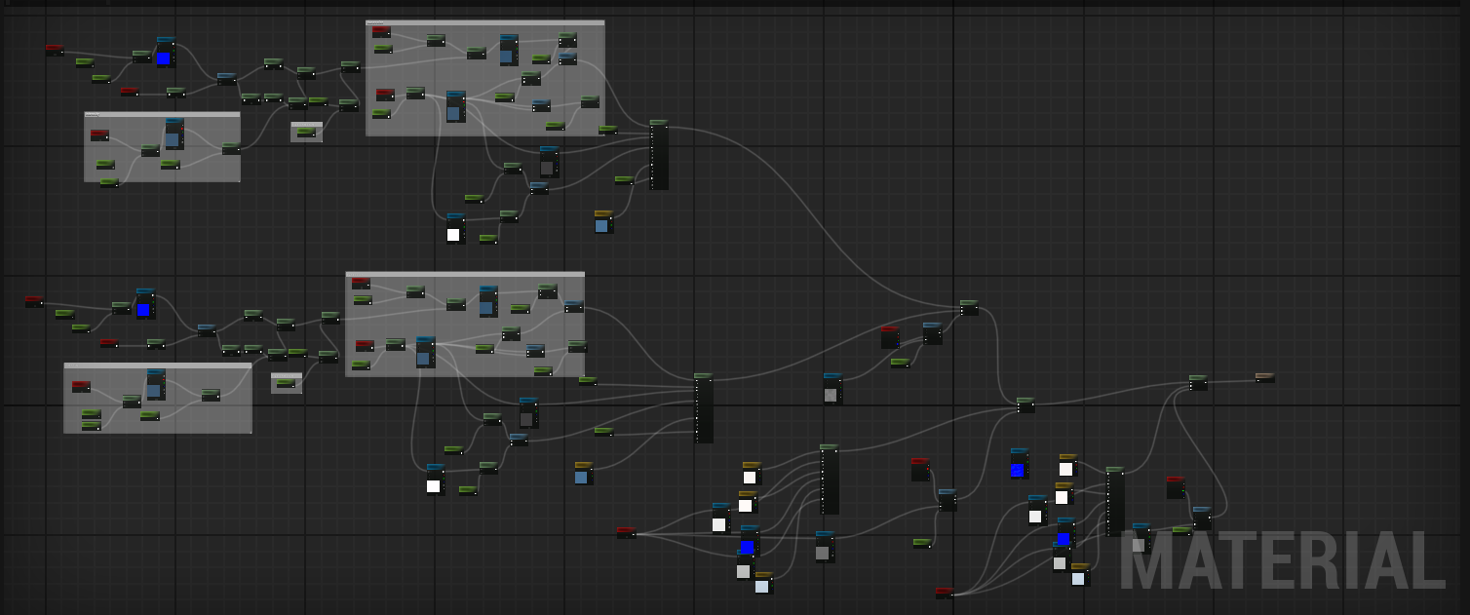The image size is (1470, 615).
Task: Select the tall multi-pin node beside the topmost comment box
Action: (659, 155)
